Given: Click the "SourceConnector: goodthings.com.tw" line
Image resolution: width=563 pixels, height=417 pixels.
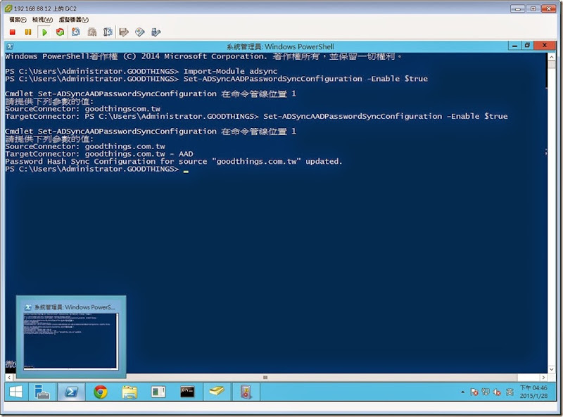Looking at the screenshot, I should (85, 146).
